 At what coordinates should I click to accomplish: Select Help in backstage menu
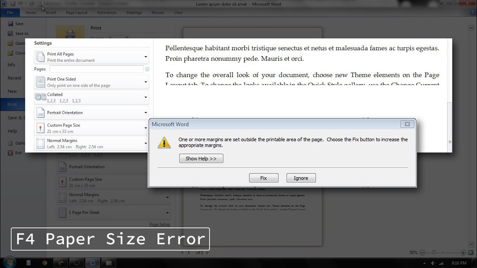click(x=12, y=131)
